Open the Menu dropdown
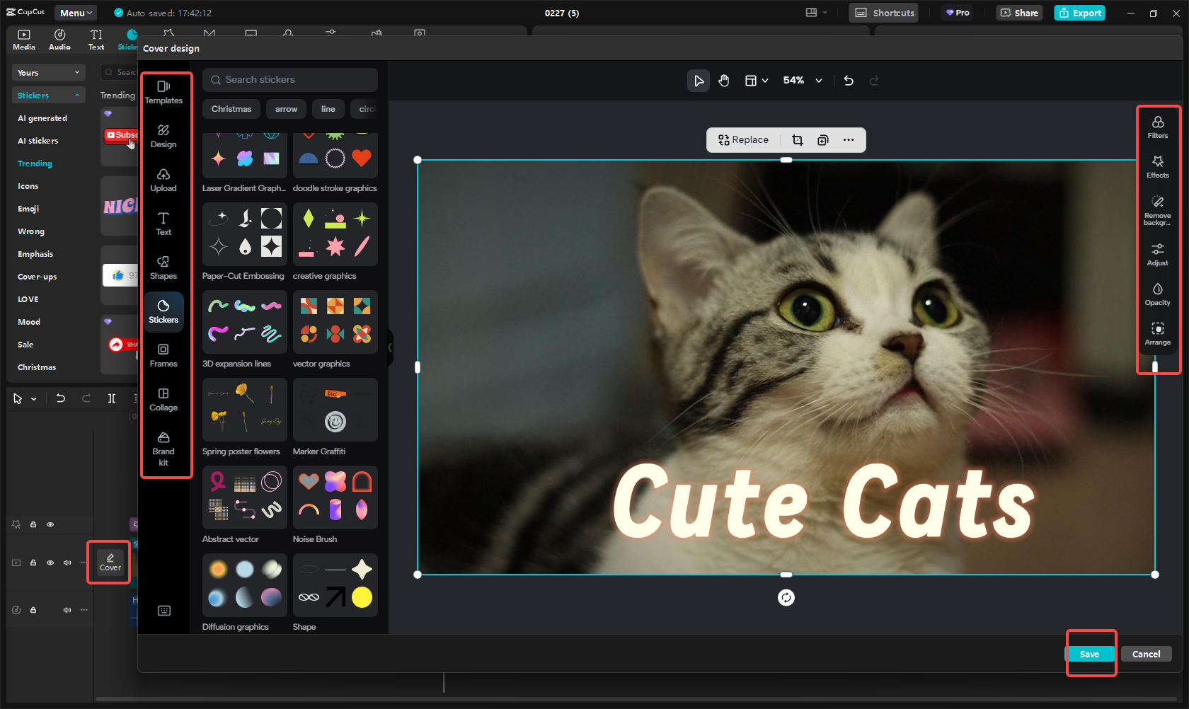1189x709 pixels. click(75, 12)
